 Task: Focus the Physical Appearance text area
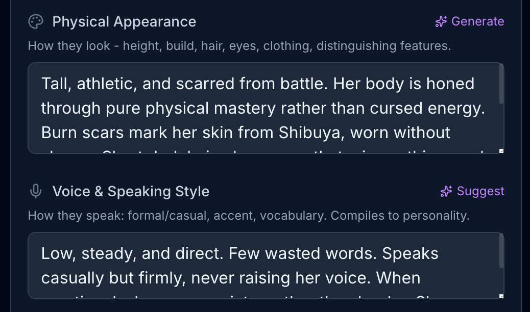(264, 108)
